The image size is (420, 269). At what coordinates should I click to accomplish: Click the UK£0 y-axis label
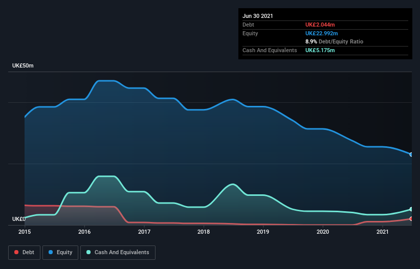(19, 219)
